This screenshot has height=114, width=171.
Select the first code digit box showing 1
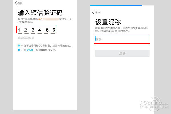(19, 30)
